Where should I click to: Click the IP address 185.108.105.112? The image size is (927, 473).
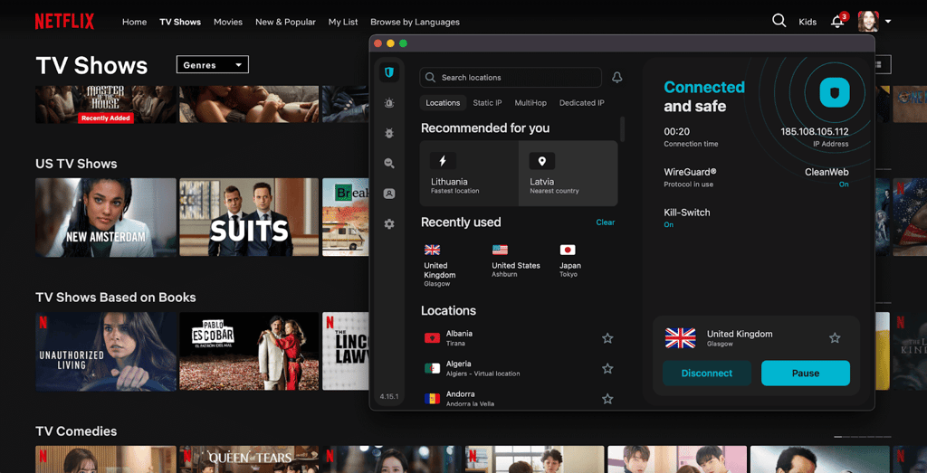pos(815,132)
